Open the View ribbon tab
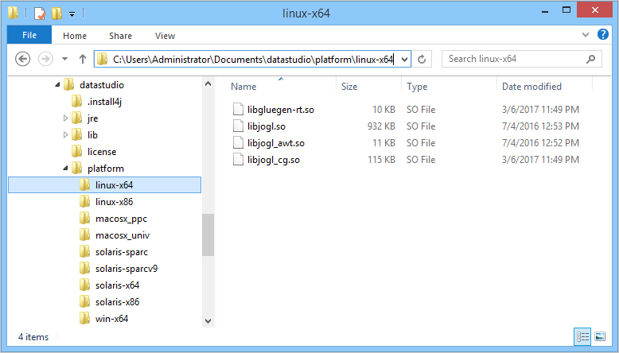The width and height of the screenshot is (619, 353). (x=165, y=36)
